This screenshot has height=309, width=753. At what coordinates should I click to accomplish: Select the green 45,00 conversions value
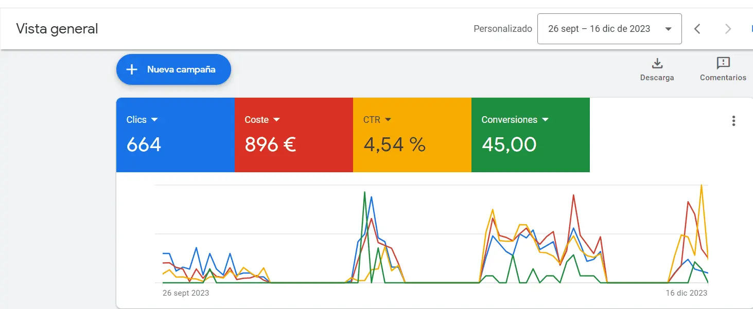click(509, 144)
